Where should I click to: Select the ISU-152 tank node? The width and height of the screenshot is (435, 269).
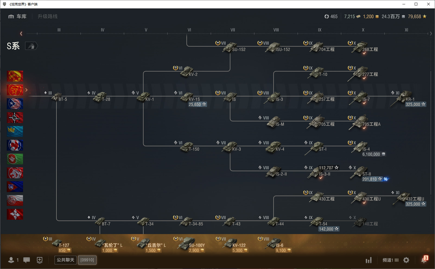tap(274, 47)
